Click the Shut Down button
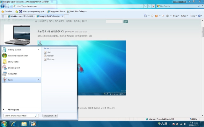 point(48,116)
